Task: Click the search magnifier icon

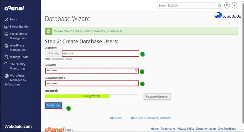Action: click(x=220, y=5)
